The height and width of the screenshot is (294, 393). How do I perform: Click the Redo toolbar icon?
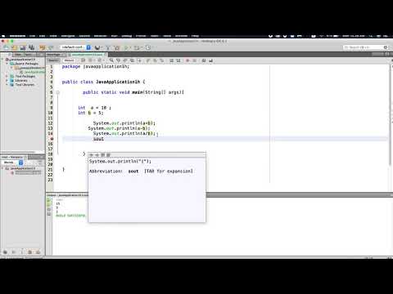(x=51, y=47)
